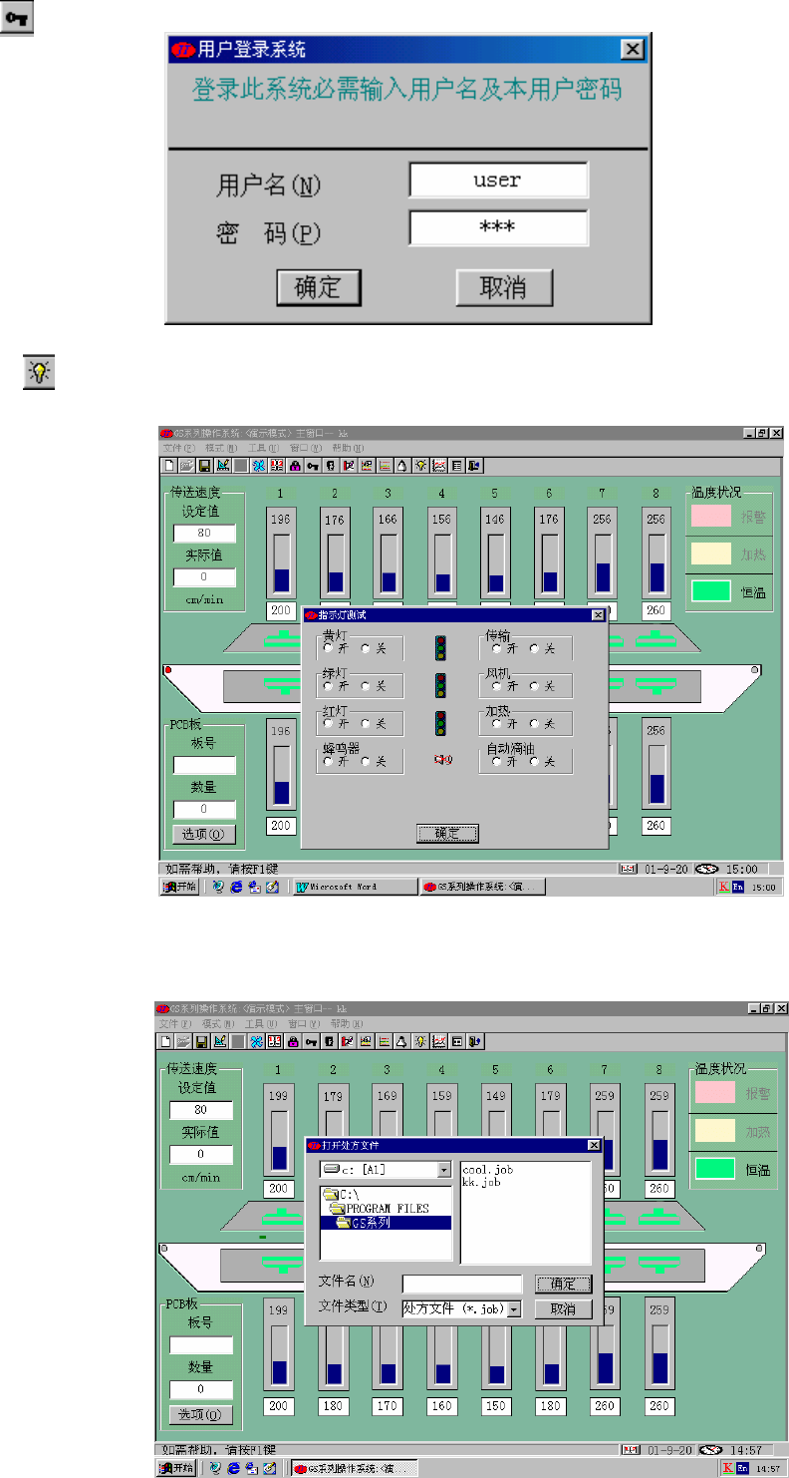Click 开始 Start button in taskbar showing 15:00
The height and width of the screenshot is (1478, 789).
179,886
